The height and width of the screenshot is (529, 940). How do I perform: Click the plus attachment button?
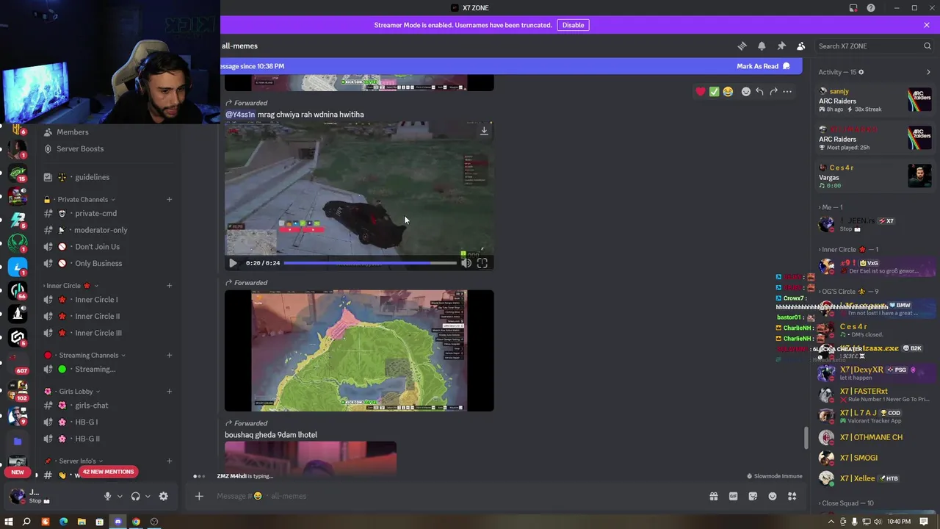199,496
